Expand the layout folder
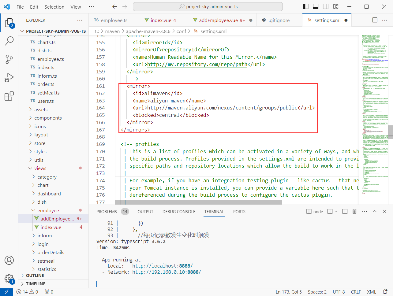Image resolution: width=393 pixels, height=296 pixels. click(x=53, y=135)
